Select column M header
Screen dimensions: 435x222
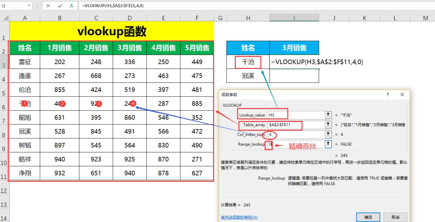pos(425,18)
